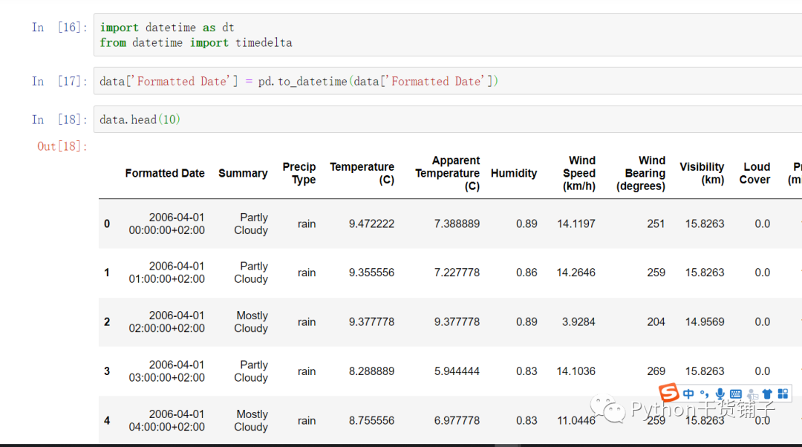
Task: Toggle punctuation mode on Sogou toolbar
Action: coord(704,394)
